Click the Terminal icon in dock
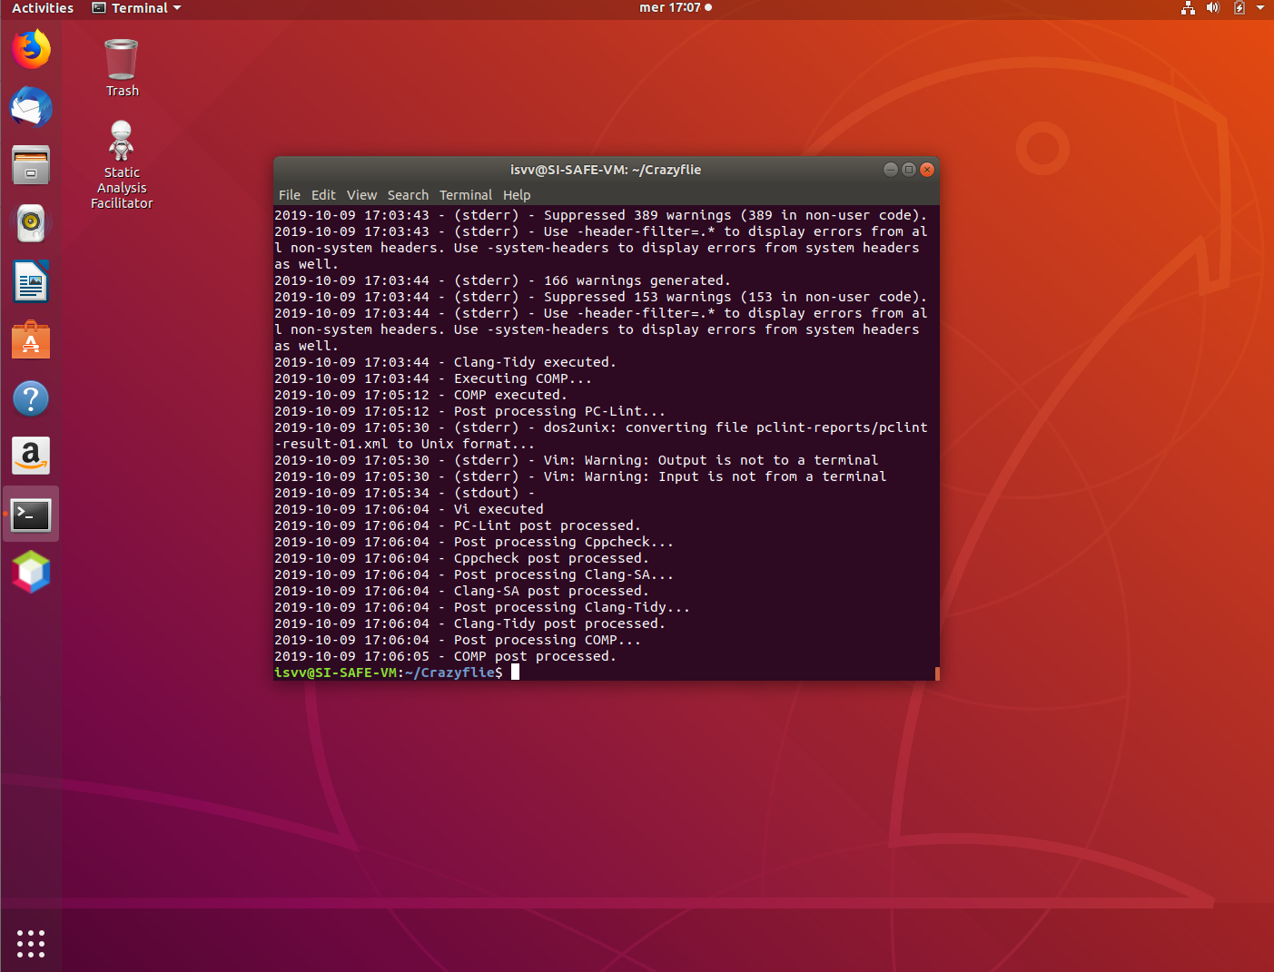Image resolution: width=1274 pixels, height=972 pixels. click(31, 515)
